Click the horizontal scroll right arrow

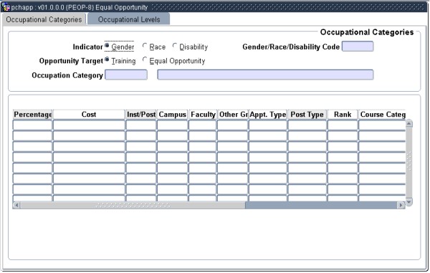pyautogui.click(x=401, y=205)
